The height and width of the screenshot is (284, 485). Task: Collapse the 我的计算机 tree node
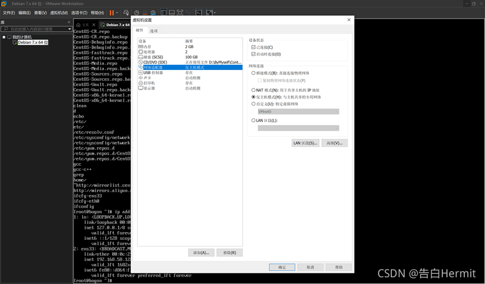click(x=4, y=37)
